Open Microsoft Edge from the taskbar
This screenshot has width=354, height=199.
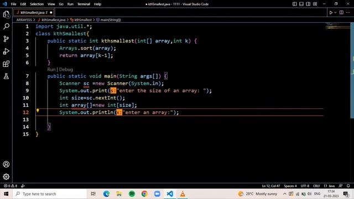(x=106, y=194)
